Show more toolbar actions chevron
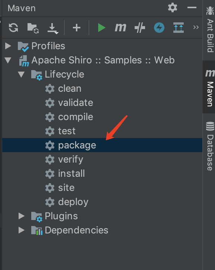The height and width of the screenshot is (270, 215). click(x=196, y=27)
